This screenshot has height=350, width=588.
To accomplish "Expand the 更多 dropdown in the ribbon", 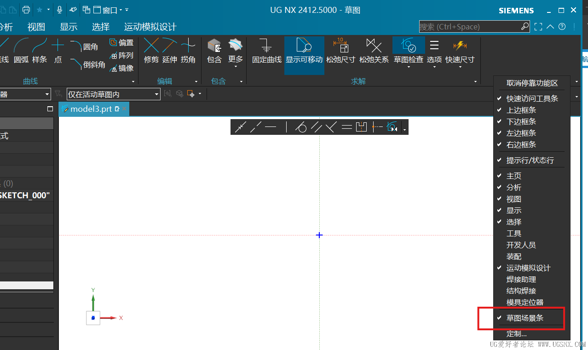I will click(x=236, y=66).
